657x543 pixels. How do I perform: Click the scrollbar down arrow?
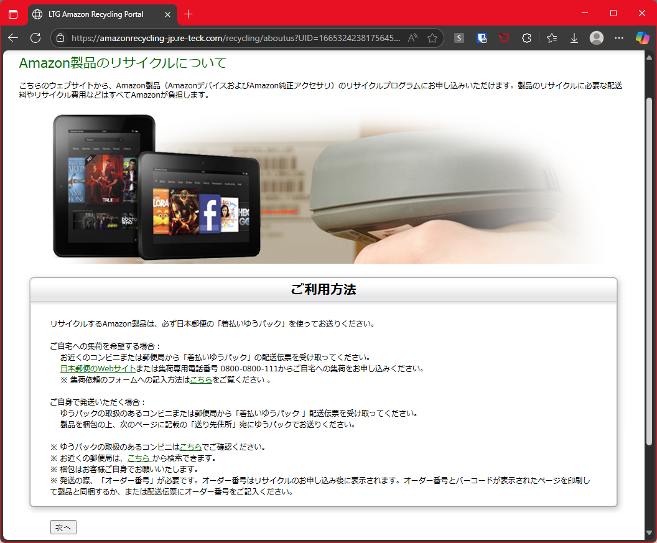(649, 533)
